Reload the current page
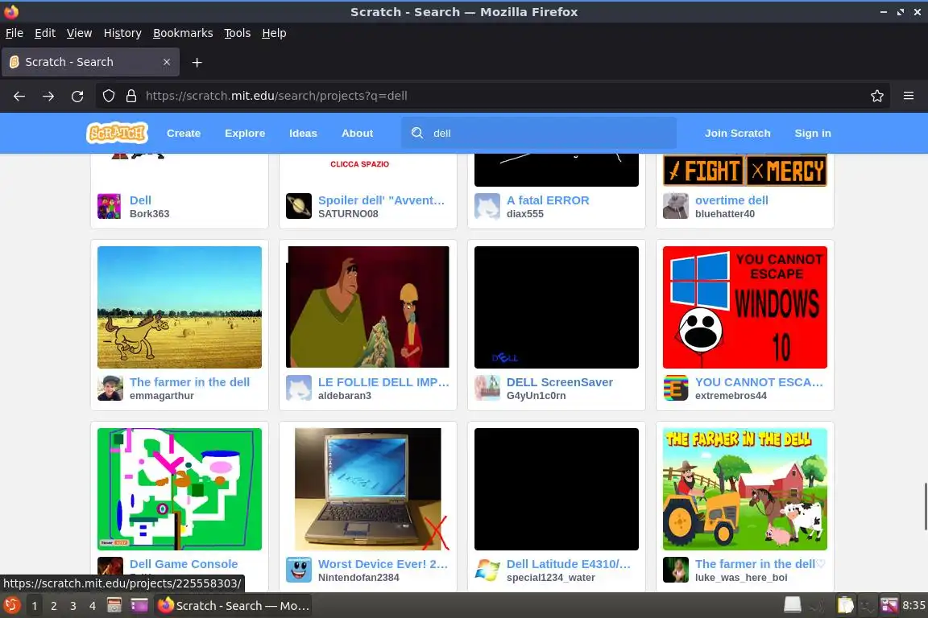928x618 pixels. tap(77, 96)
